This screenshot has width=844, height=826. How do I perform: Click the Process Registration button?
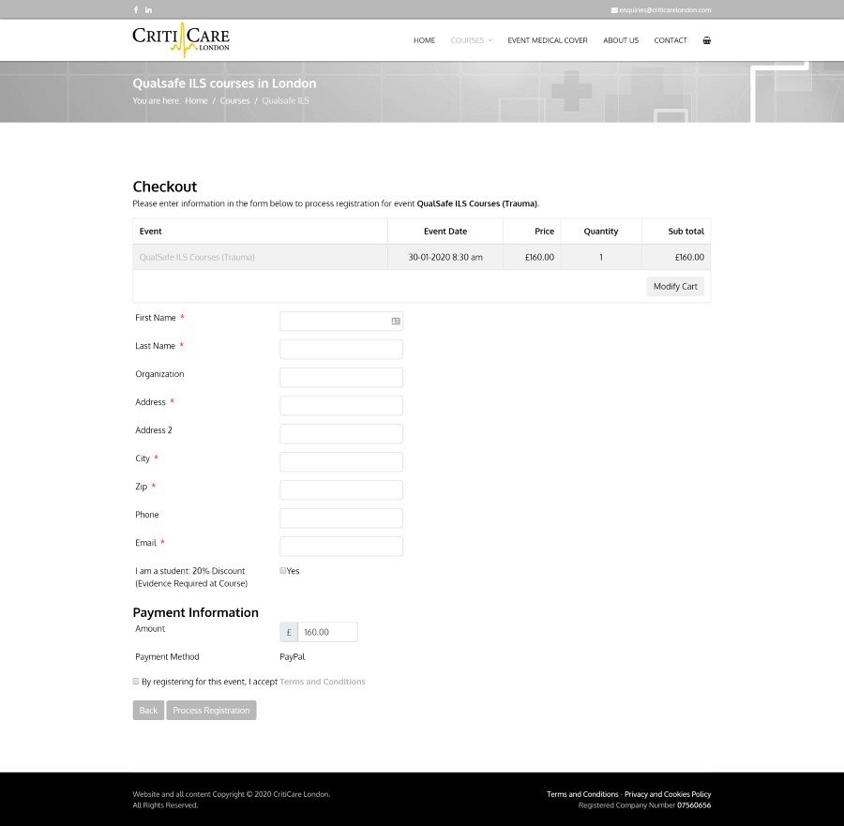(x=211, y=711)
